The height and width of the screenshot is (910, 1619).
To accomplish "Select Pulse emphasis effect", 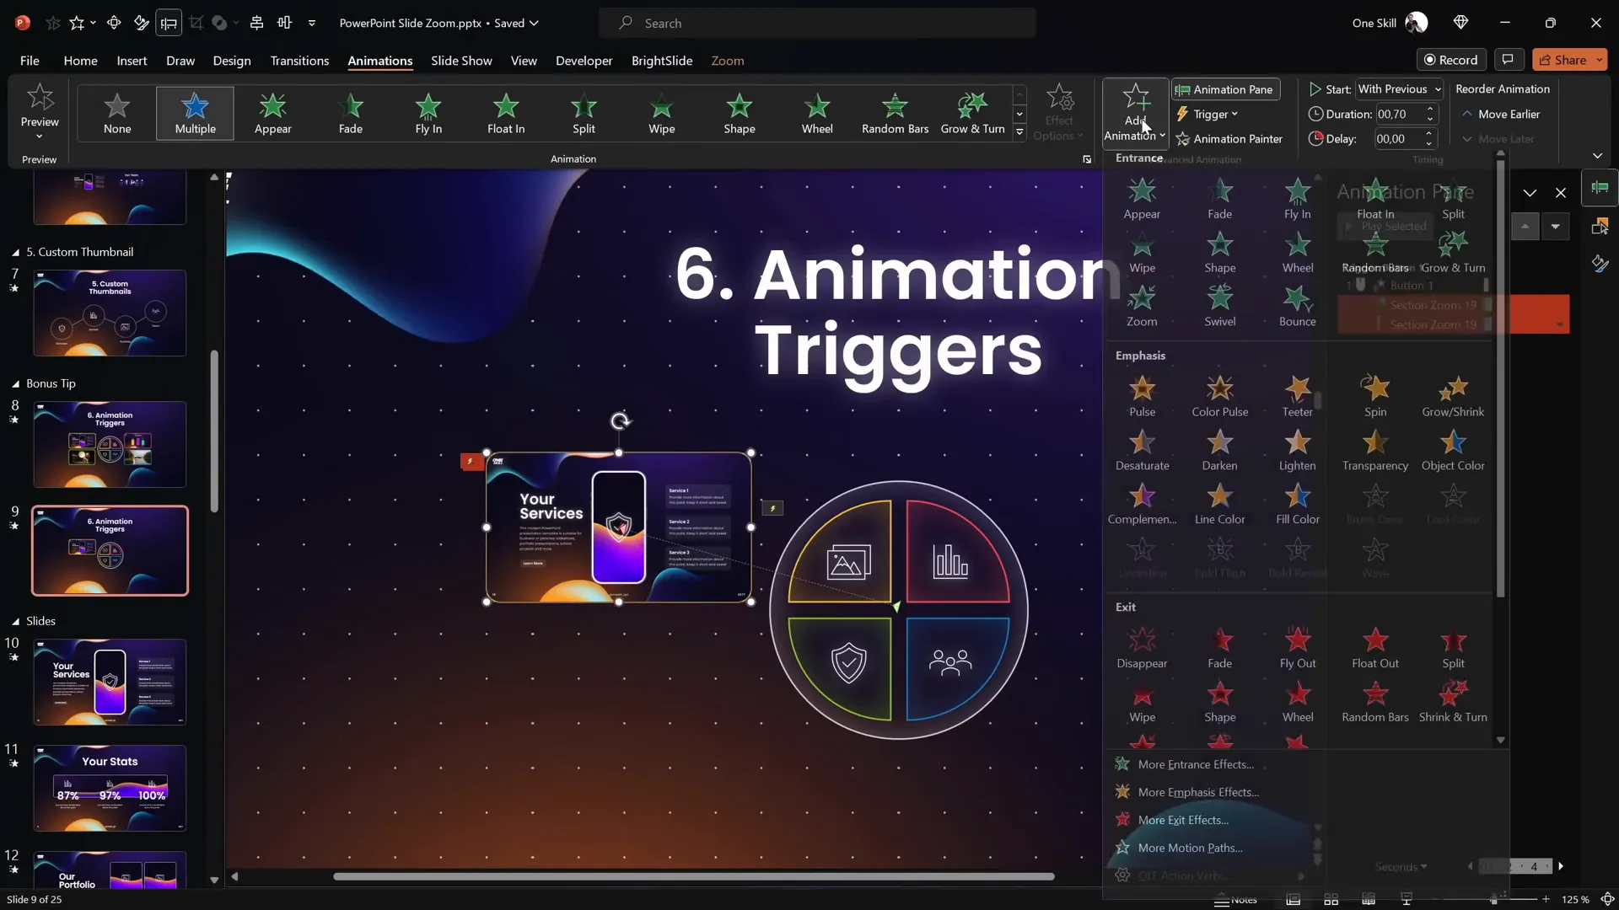I will (x=1142, y=396).
